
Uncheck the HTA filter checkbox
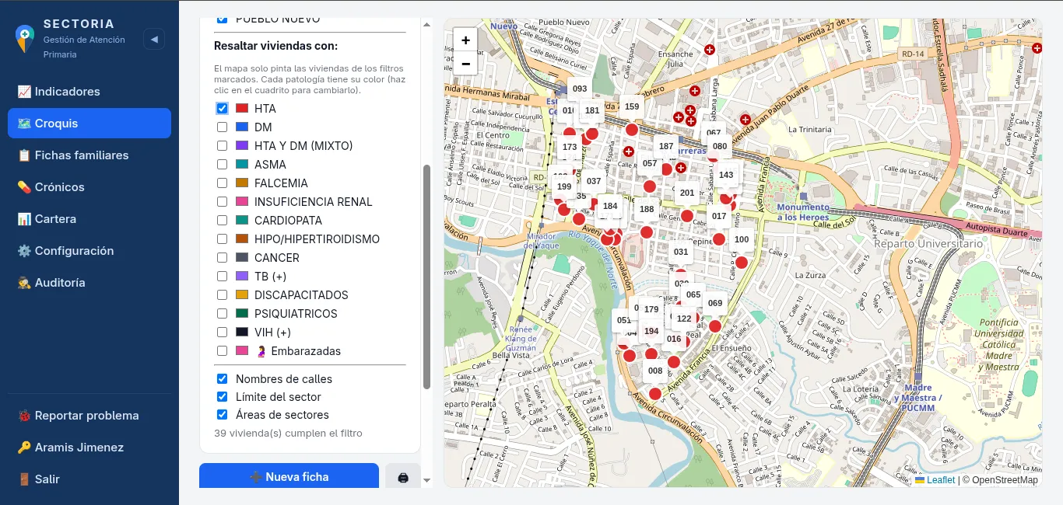[222, 109]
